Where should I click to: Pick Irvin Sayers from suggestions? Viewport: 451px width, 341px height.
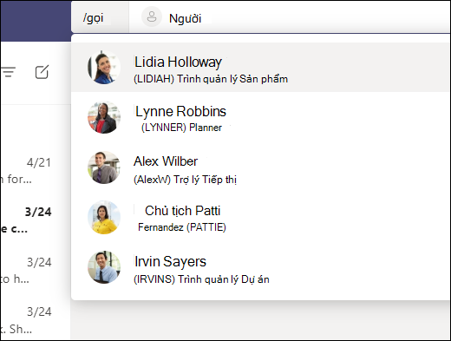tap(260, 267)
